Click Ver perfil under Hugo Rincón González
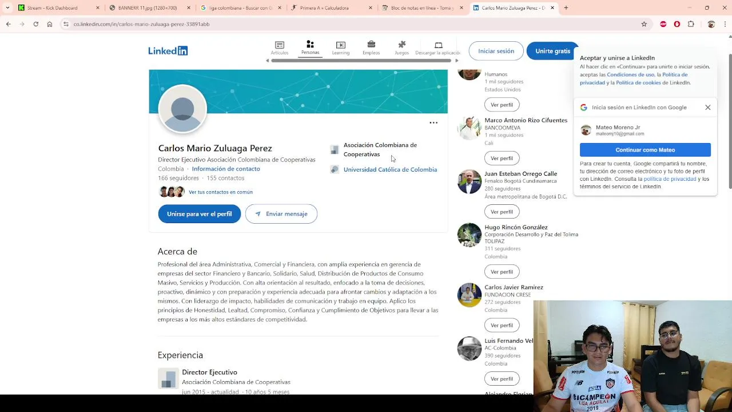The height and width of the screenshot is (412, 732). tap(502, 272)
